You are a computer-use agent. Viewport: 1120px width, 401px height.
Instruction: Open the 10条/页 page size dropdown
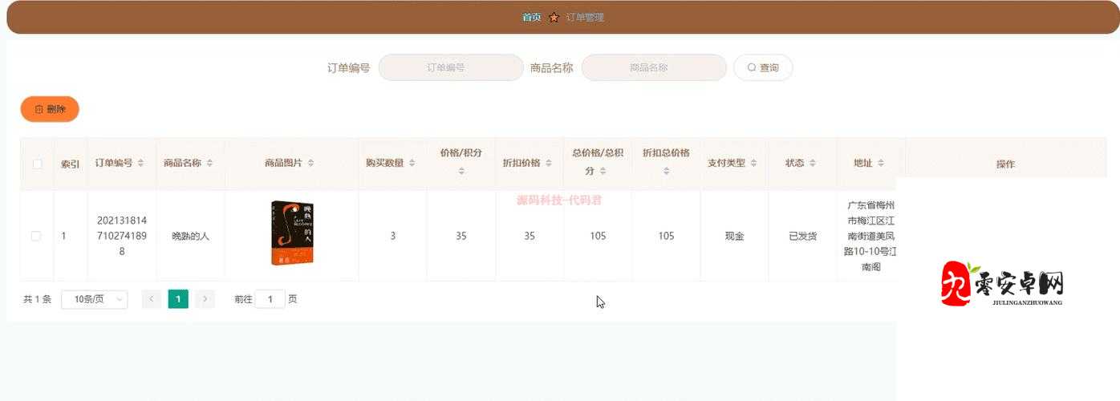95,299
